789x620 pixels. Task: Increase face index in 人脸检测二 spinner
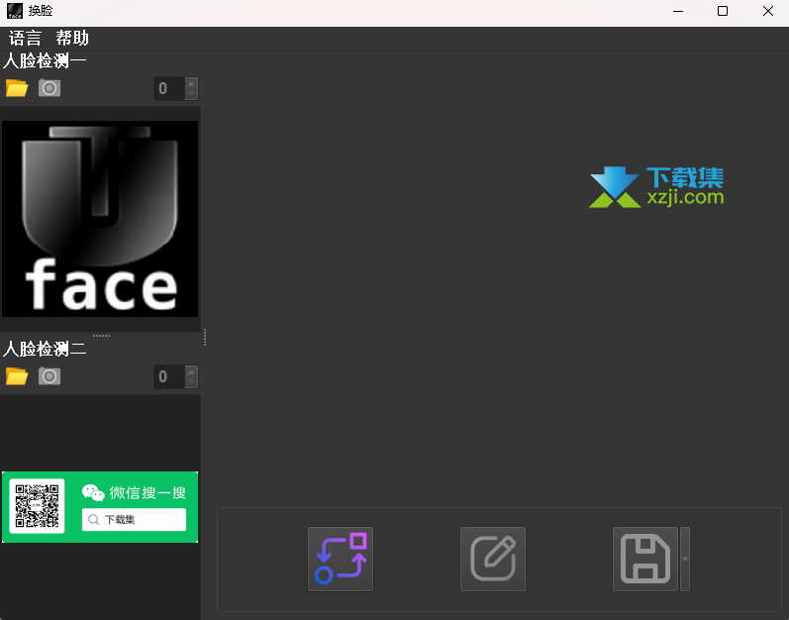coord(191,371)
